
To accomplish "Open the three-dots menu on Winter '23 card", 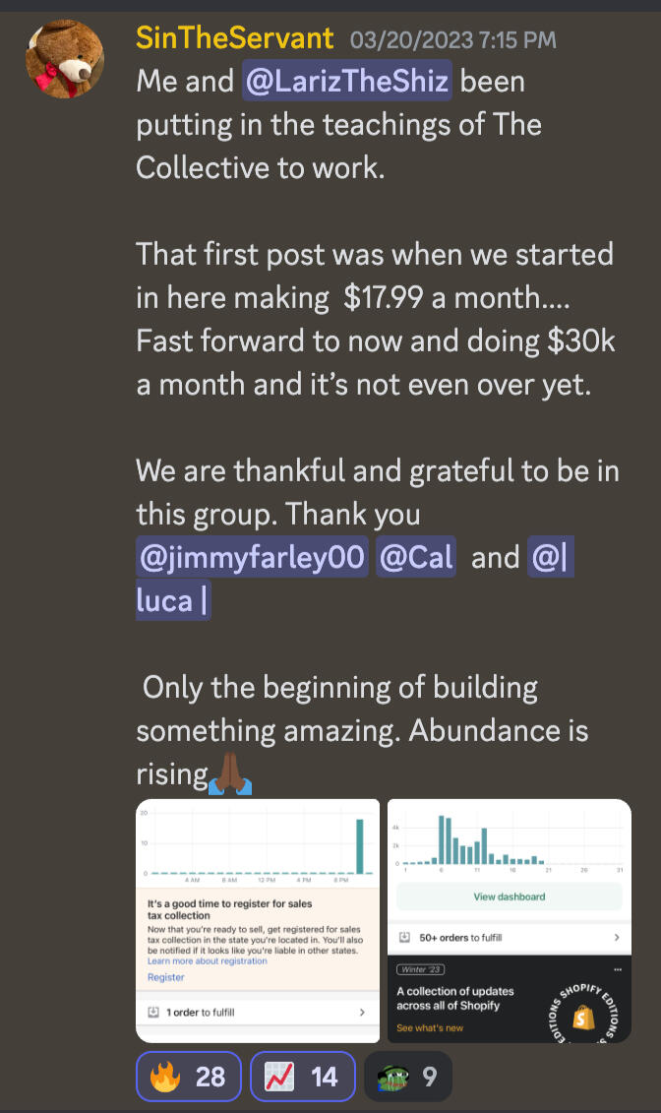I will 616,968.
